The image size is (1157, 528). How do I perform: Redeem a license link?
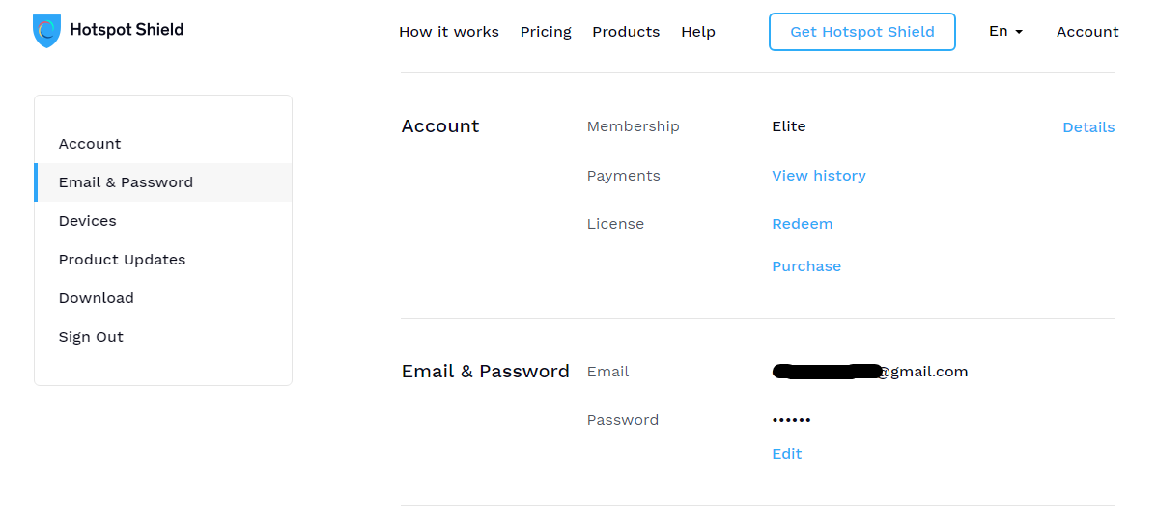click(803, 223)
